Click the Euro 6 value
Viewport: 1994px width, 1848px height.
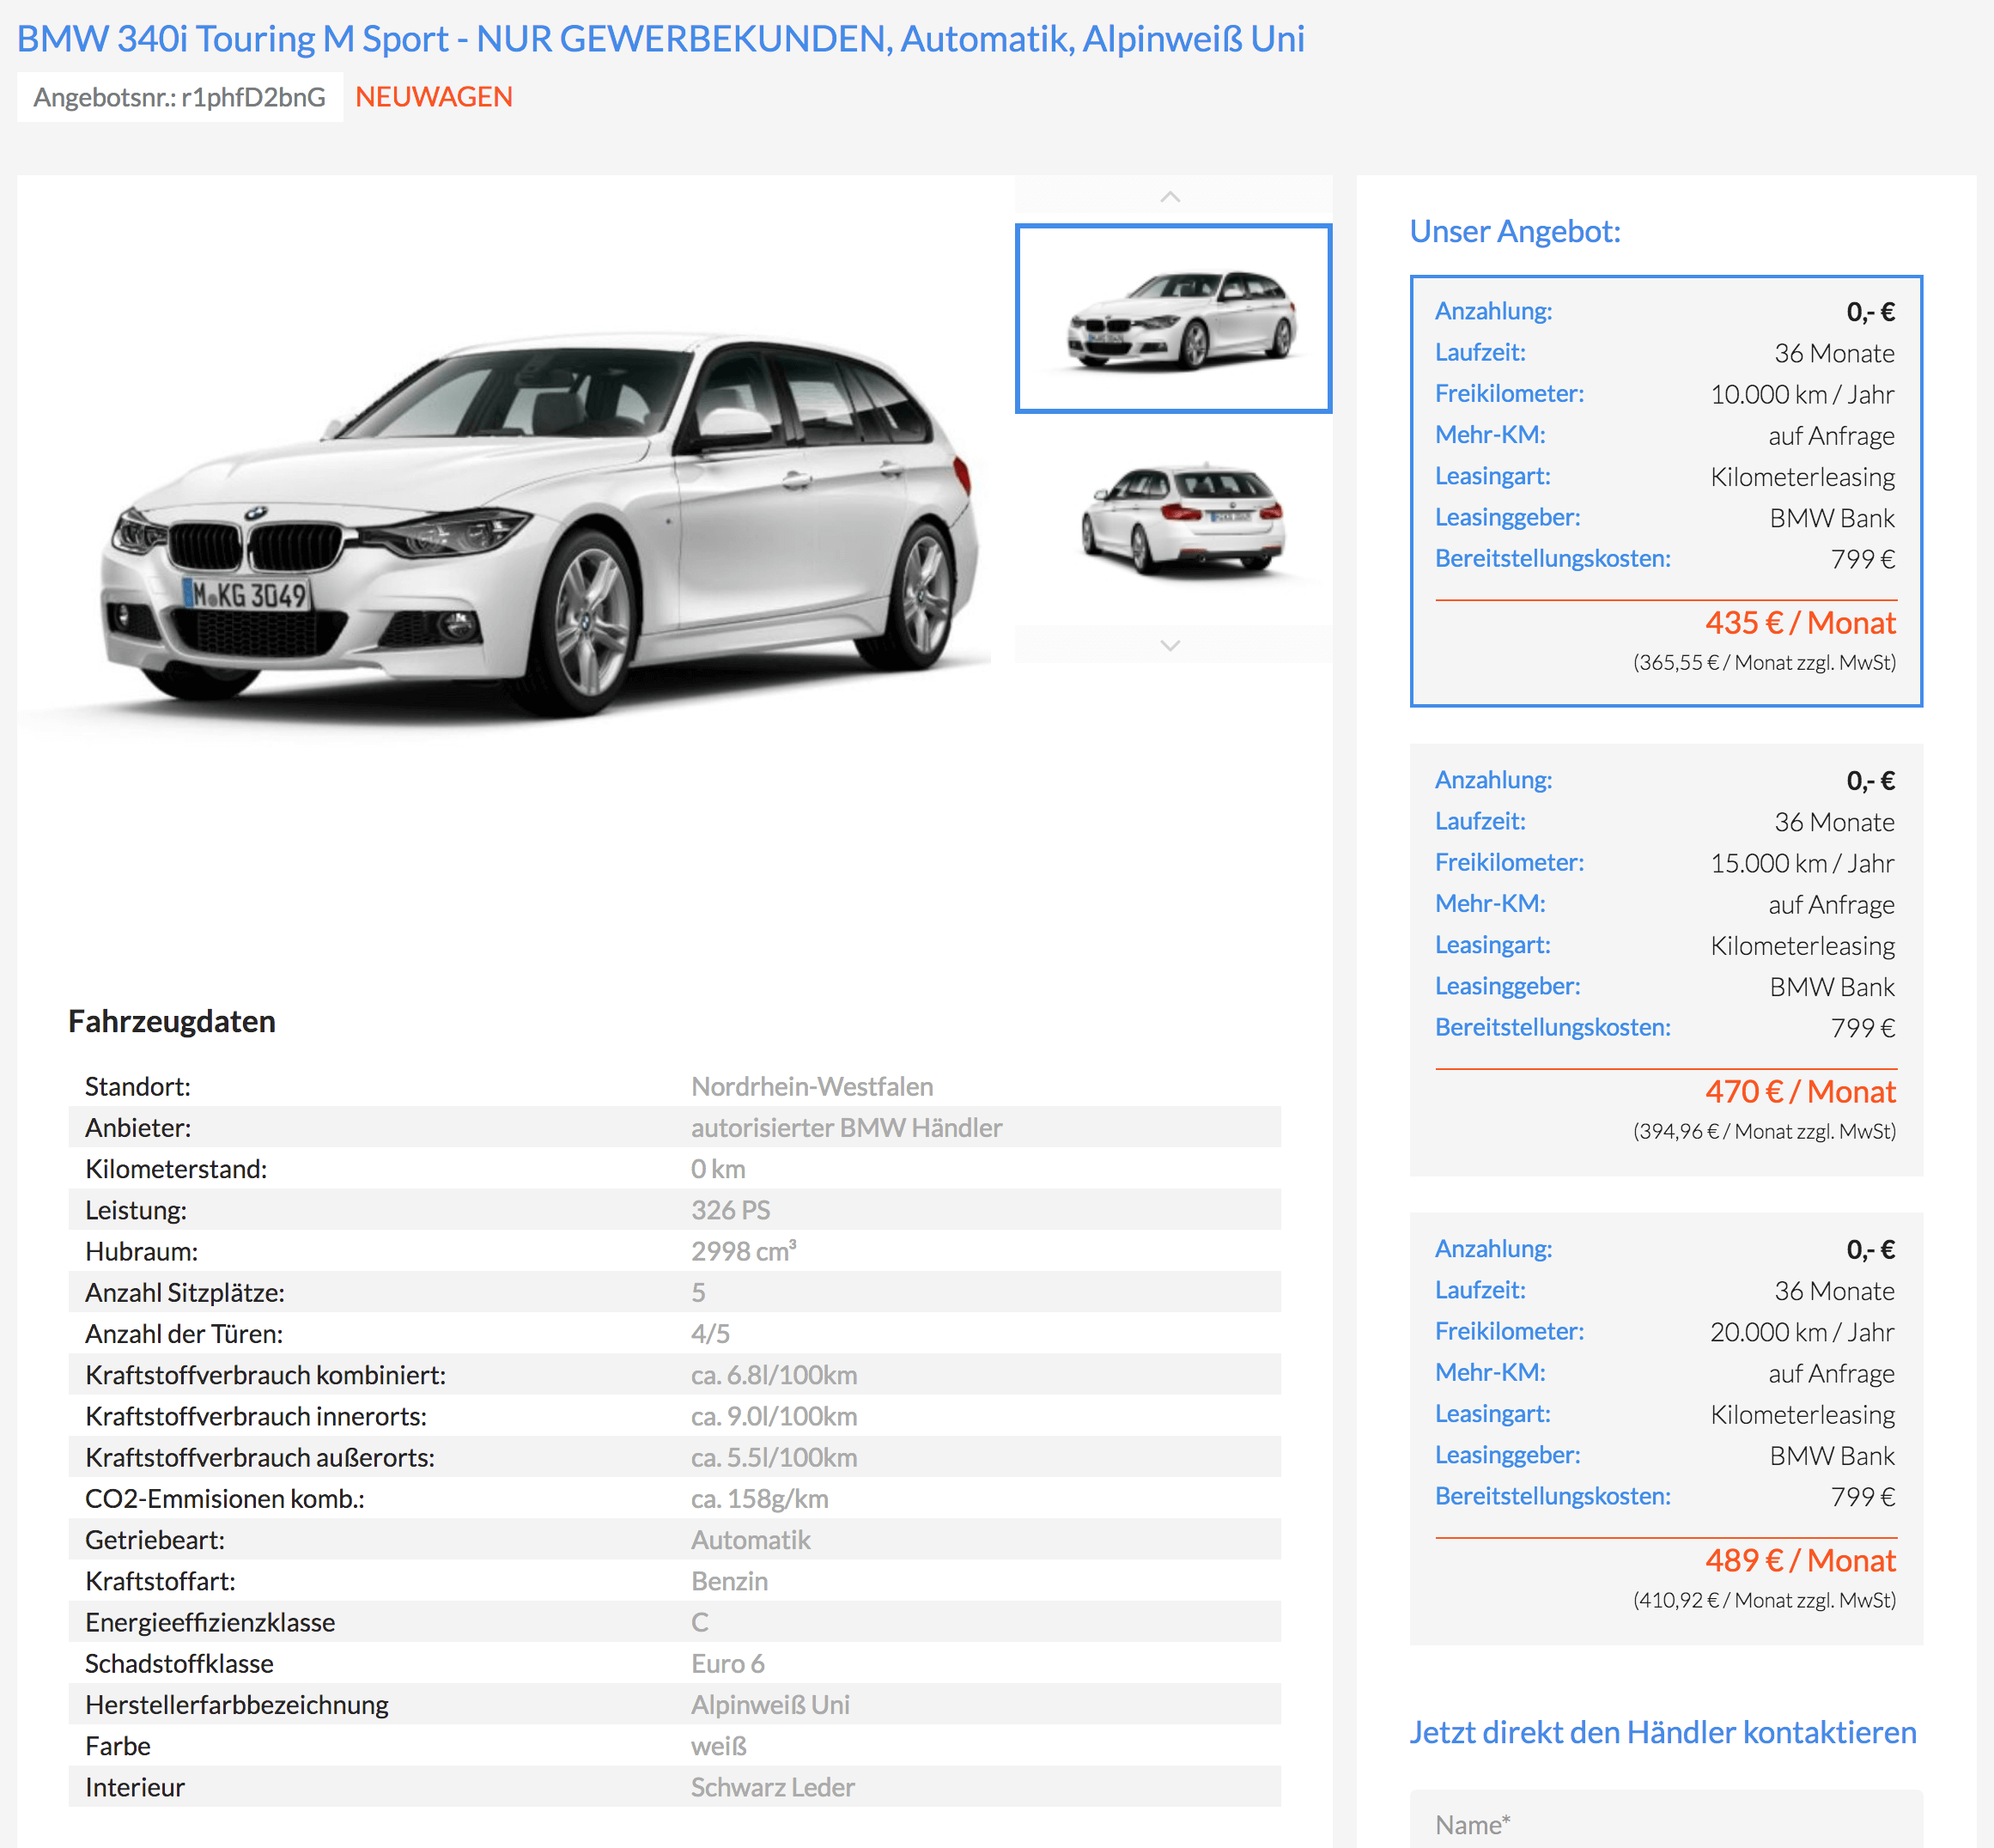[x=727, y=1664]
